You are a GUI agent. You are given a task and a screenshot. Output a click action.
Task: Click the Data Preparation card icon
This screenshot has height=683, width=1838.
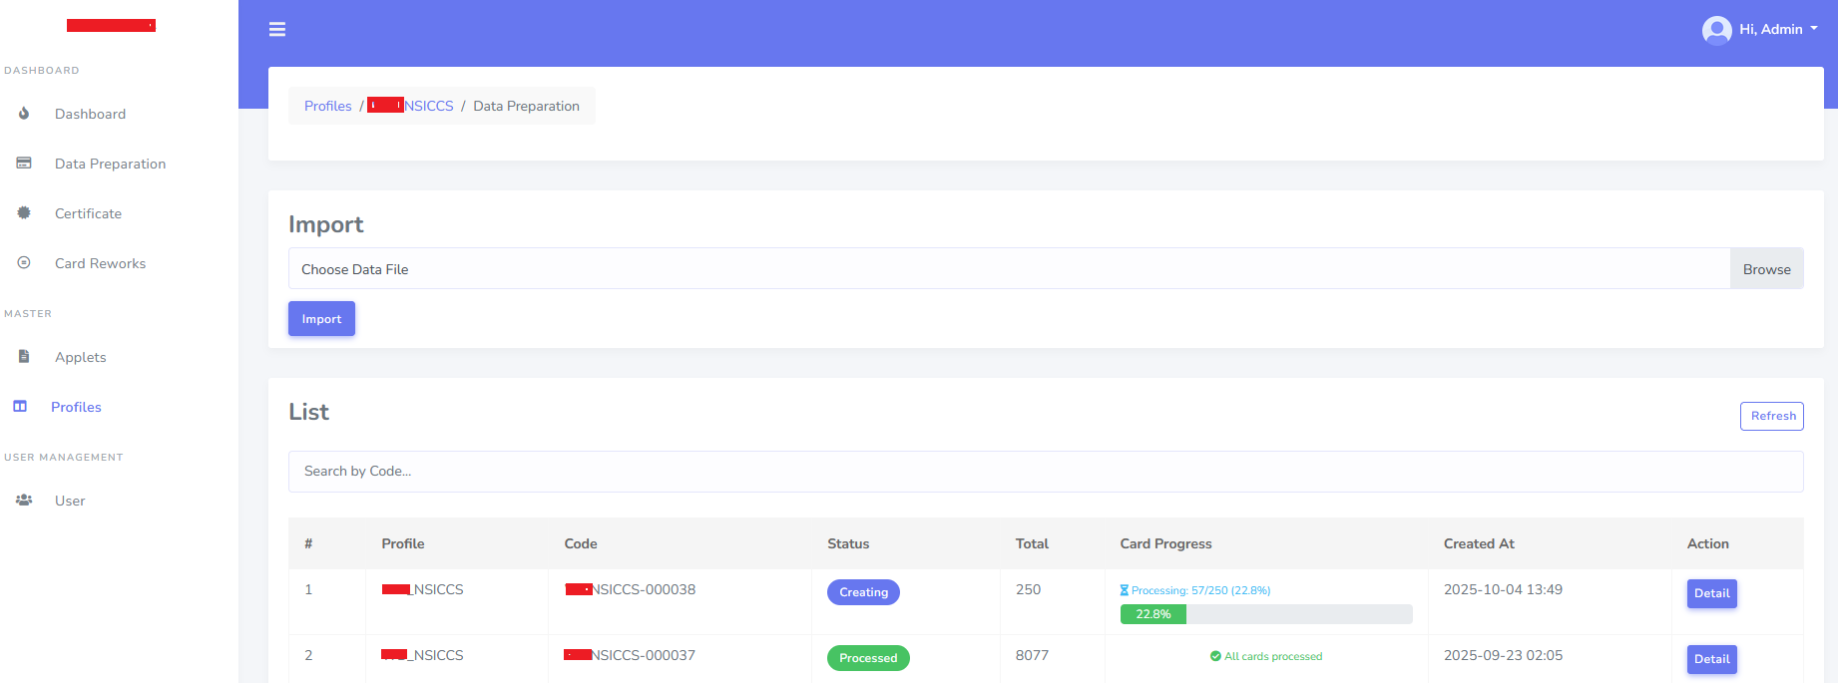24,164
